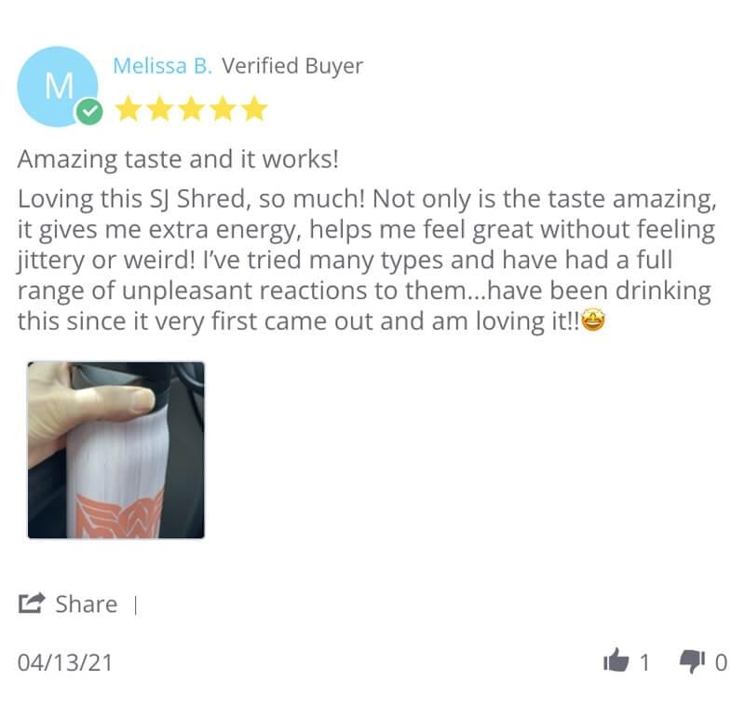Click the thumbs up icon
Image resolution: width=745 pixels, height=720 pixels.
[x=616, y=660]
